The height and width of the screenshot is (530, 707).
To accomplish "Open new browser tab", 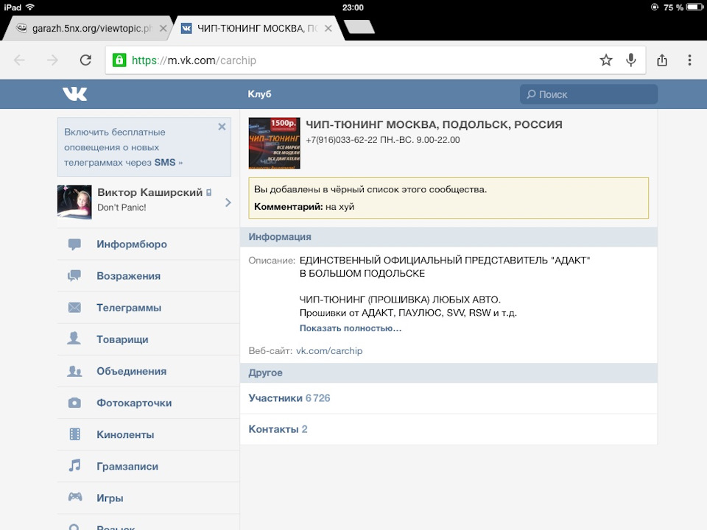I will tap(359, 28).
